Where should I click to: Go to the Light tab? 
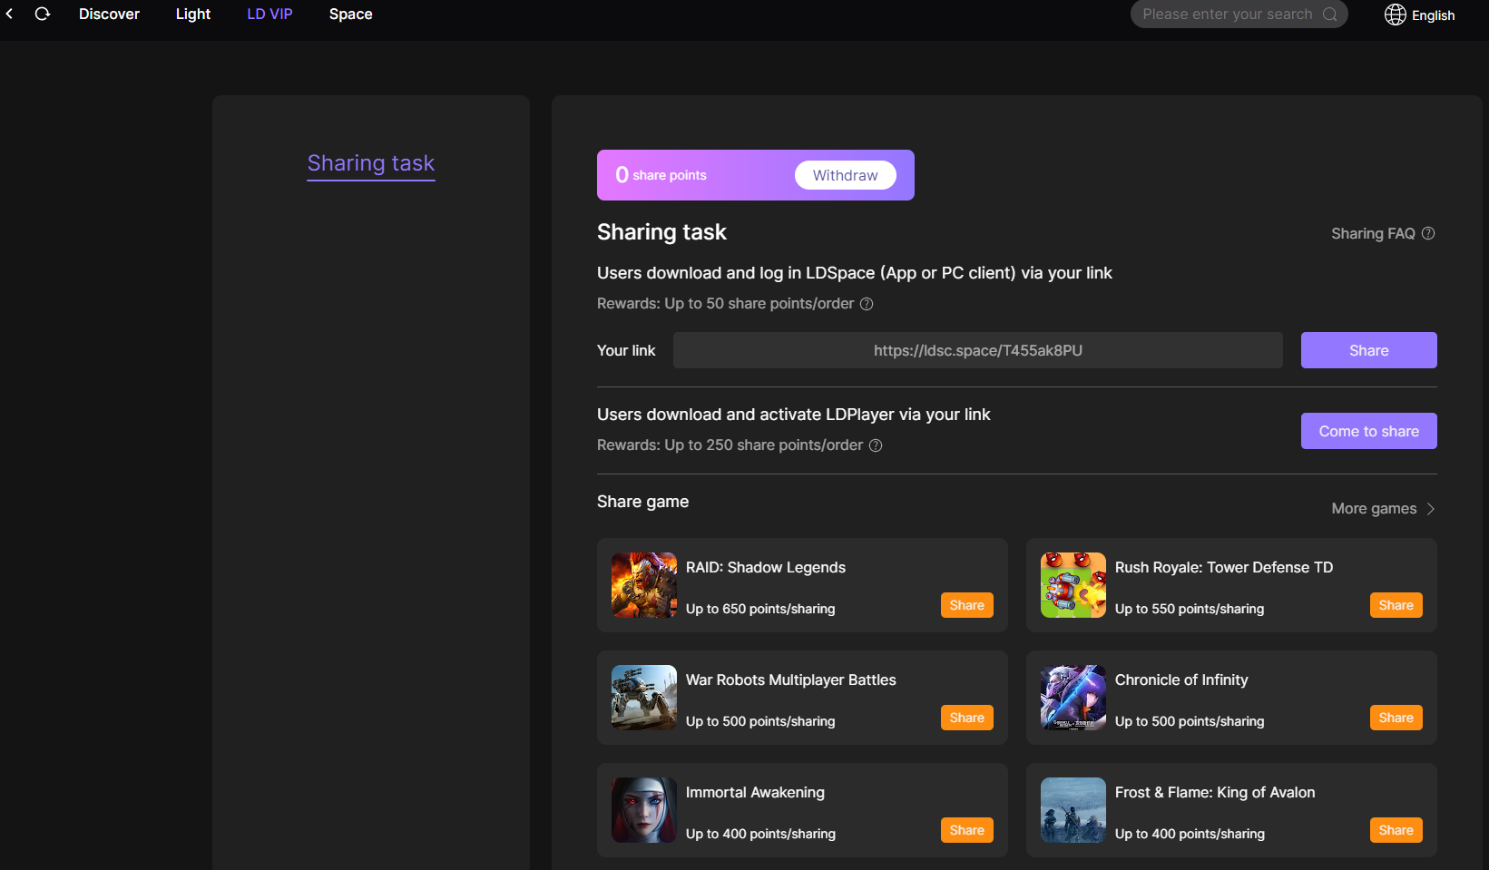point(193,14)
